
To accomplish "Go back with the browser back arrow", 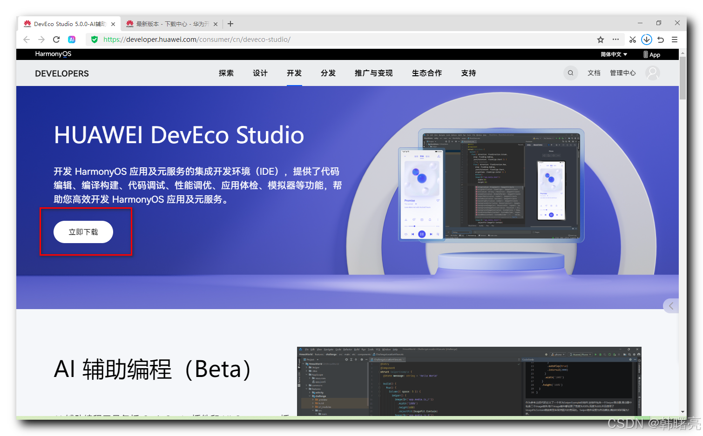I will pyautogui.click(x=27, y=40).
